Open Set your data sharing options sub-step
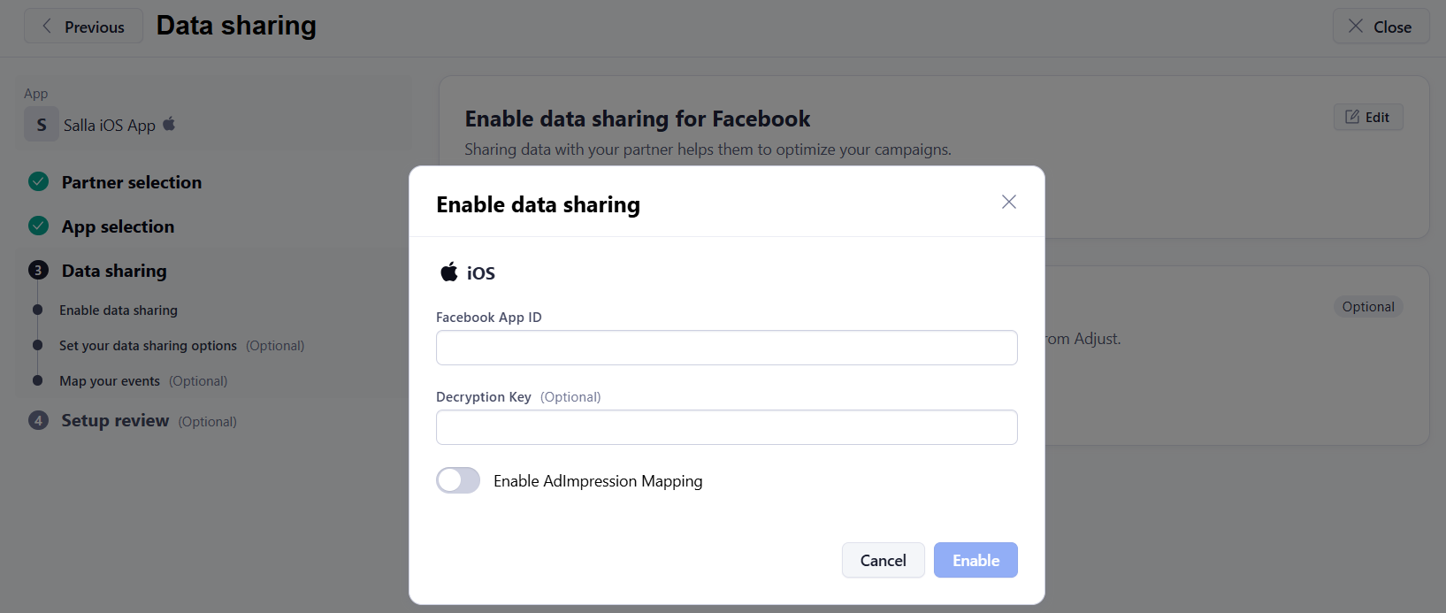 (148, 346)
